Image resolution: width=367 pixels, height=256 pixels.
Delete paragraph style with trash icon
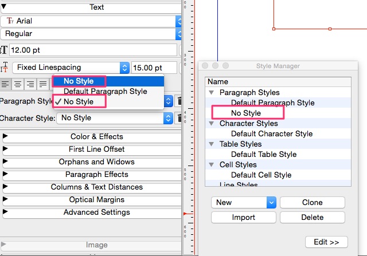pos(179,101)
